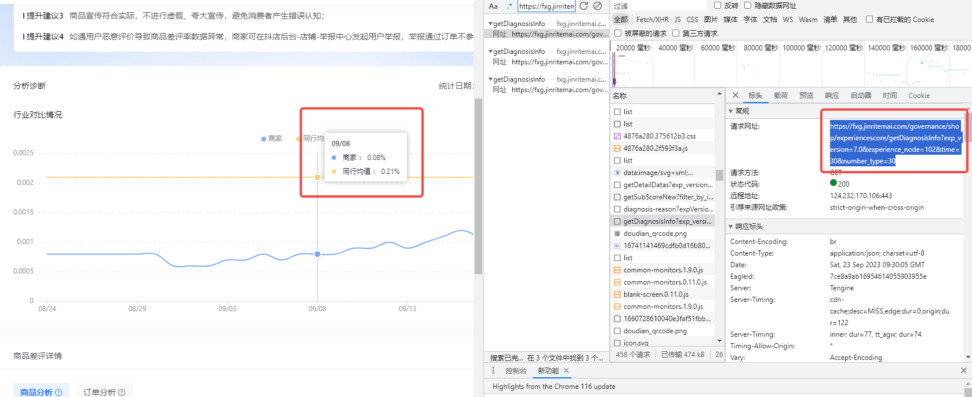Collapse first getDiagnosisInfo search result
The width and height of the screenshot is (972, 397).
(x=490, y=24)
